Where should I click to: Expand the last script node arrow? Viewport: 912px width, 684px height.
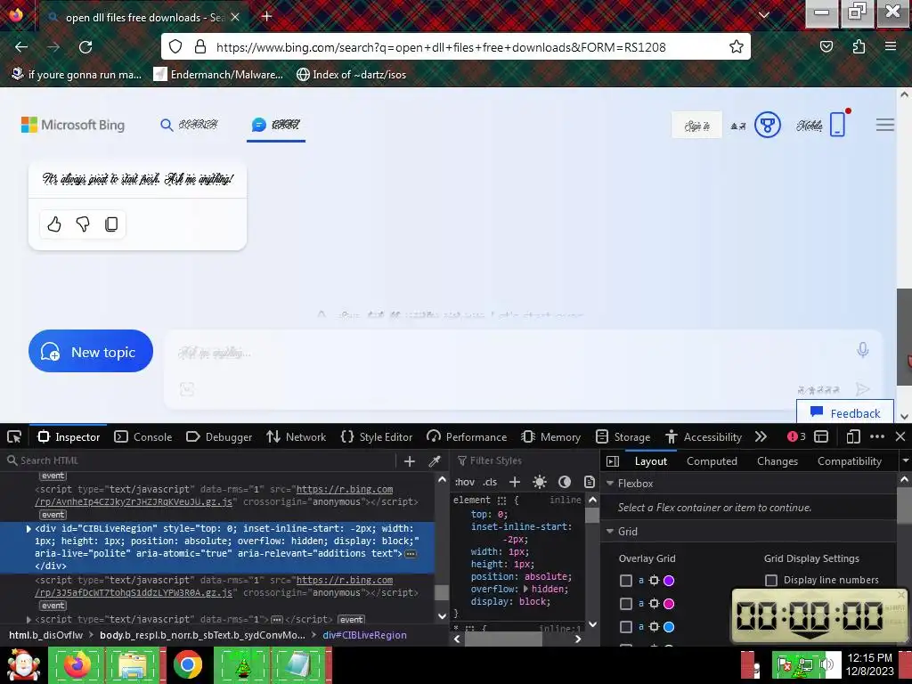(28, 620)
